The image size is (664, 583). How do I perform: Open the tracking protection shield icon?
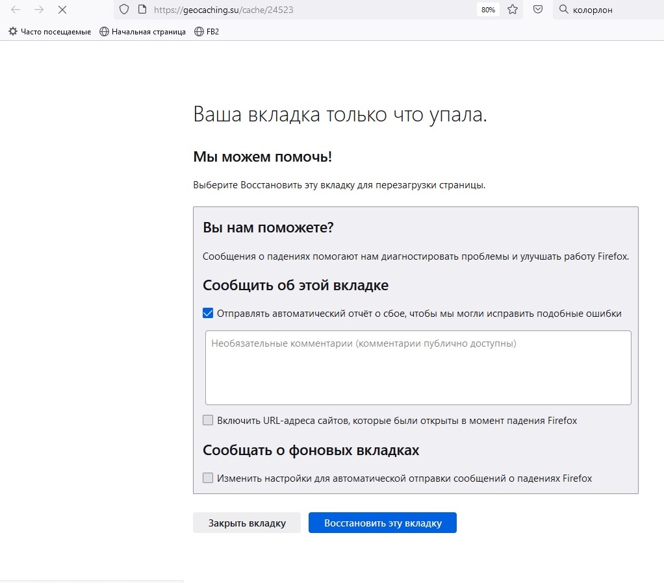(x=125, y=10)
